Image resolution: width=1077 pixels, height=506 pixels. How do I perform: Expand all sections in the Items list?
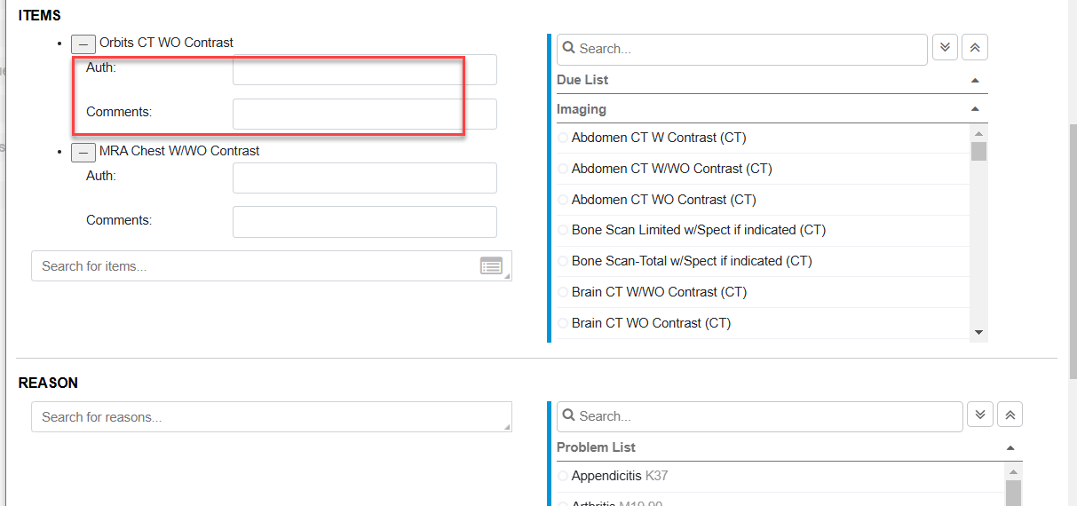pos(945,48)
